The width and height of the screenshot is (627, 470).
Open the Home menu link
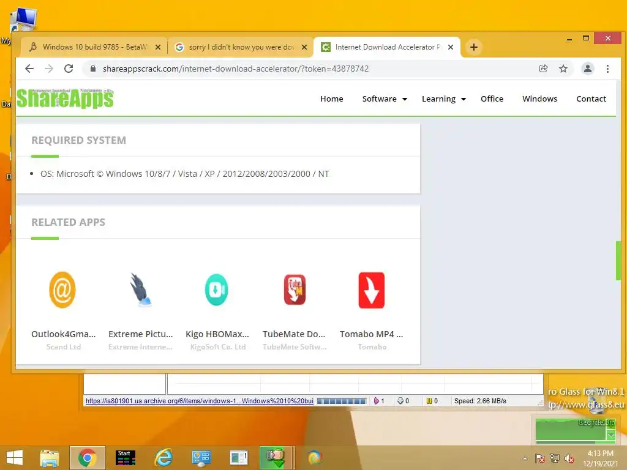tap(331, 99)
